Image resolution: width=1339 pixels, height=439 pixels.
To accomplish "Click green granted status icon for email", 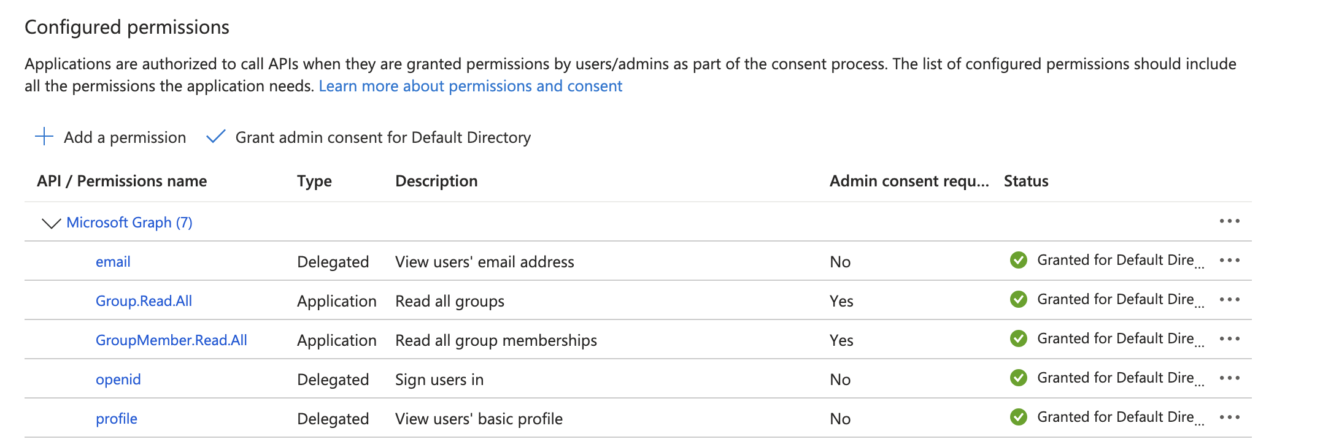I will pyautogui.click(x=1019, y=261).
